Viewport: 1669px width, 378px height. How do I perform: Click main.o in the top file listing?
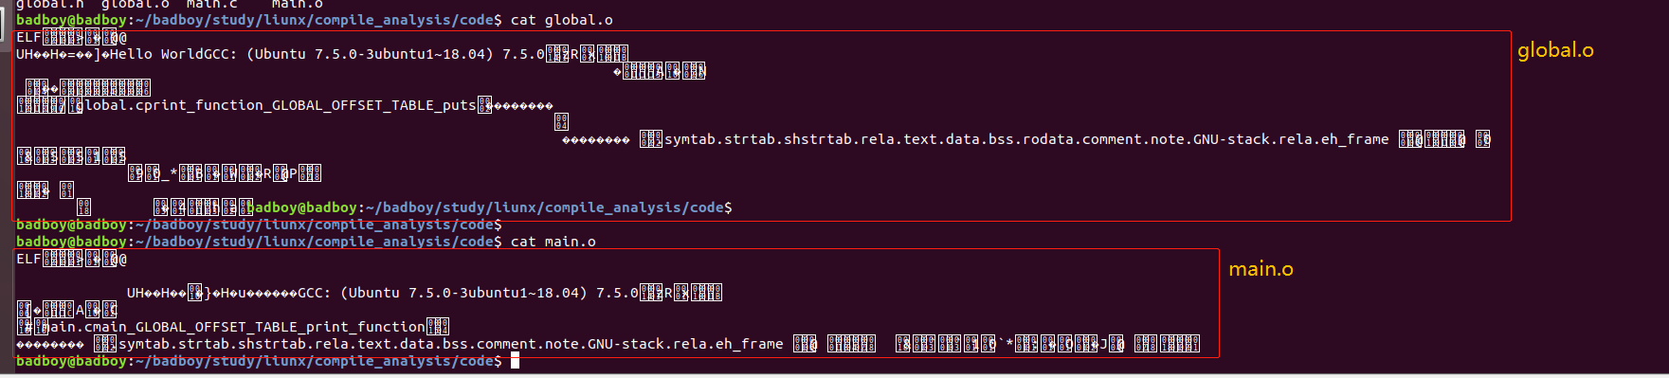coord(298,4)
